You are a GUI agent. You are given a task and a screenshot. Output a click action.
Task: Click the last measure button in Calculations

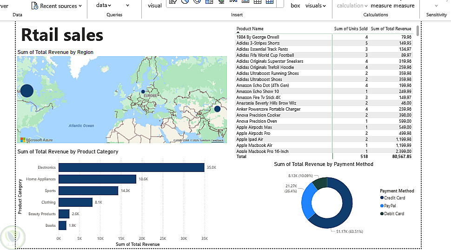pyautogui.click(x=404, y=6)
